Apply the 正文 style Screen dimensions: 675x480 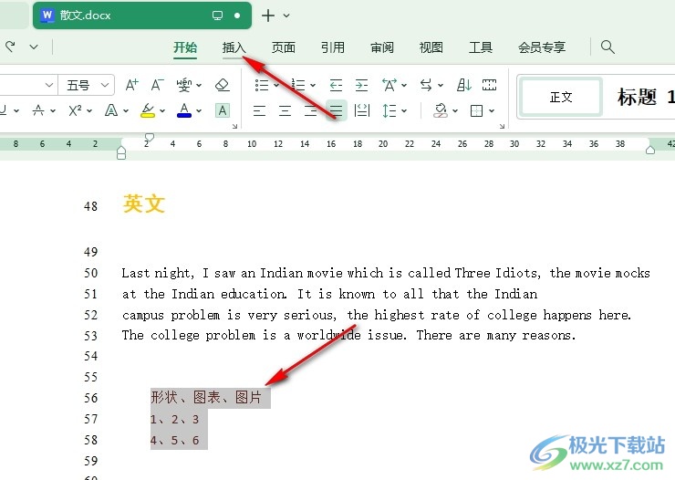561,97
